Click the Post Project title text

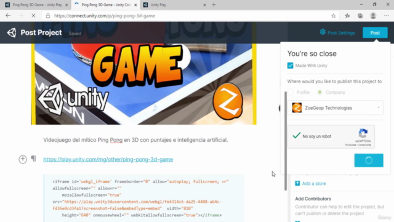41,33
